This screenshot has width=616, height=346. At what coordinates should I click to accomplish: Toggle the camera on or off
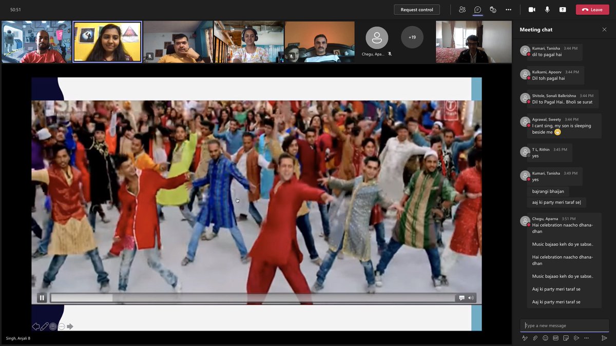tap(532, 9)
